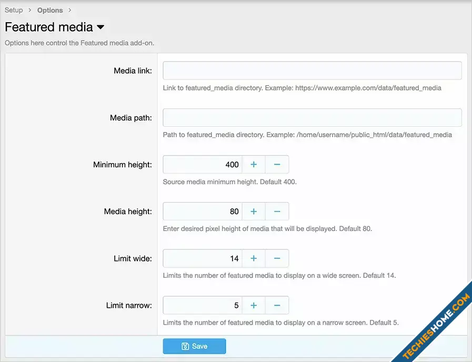Focus the Media path text field
Screen dimensions: 472x362
tap(312, 117)
